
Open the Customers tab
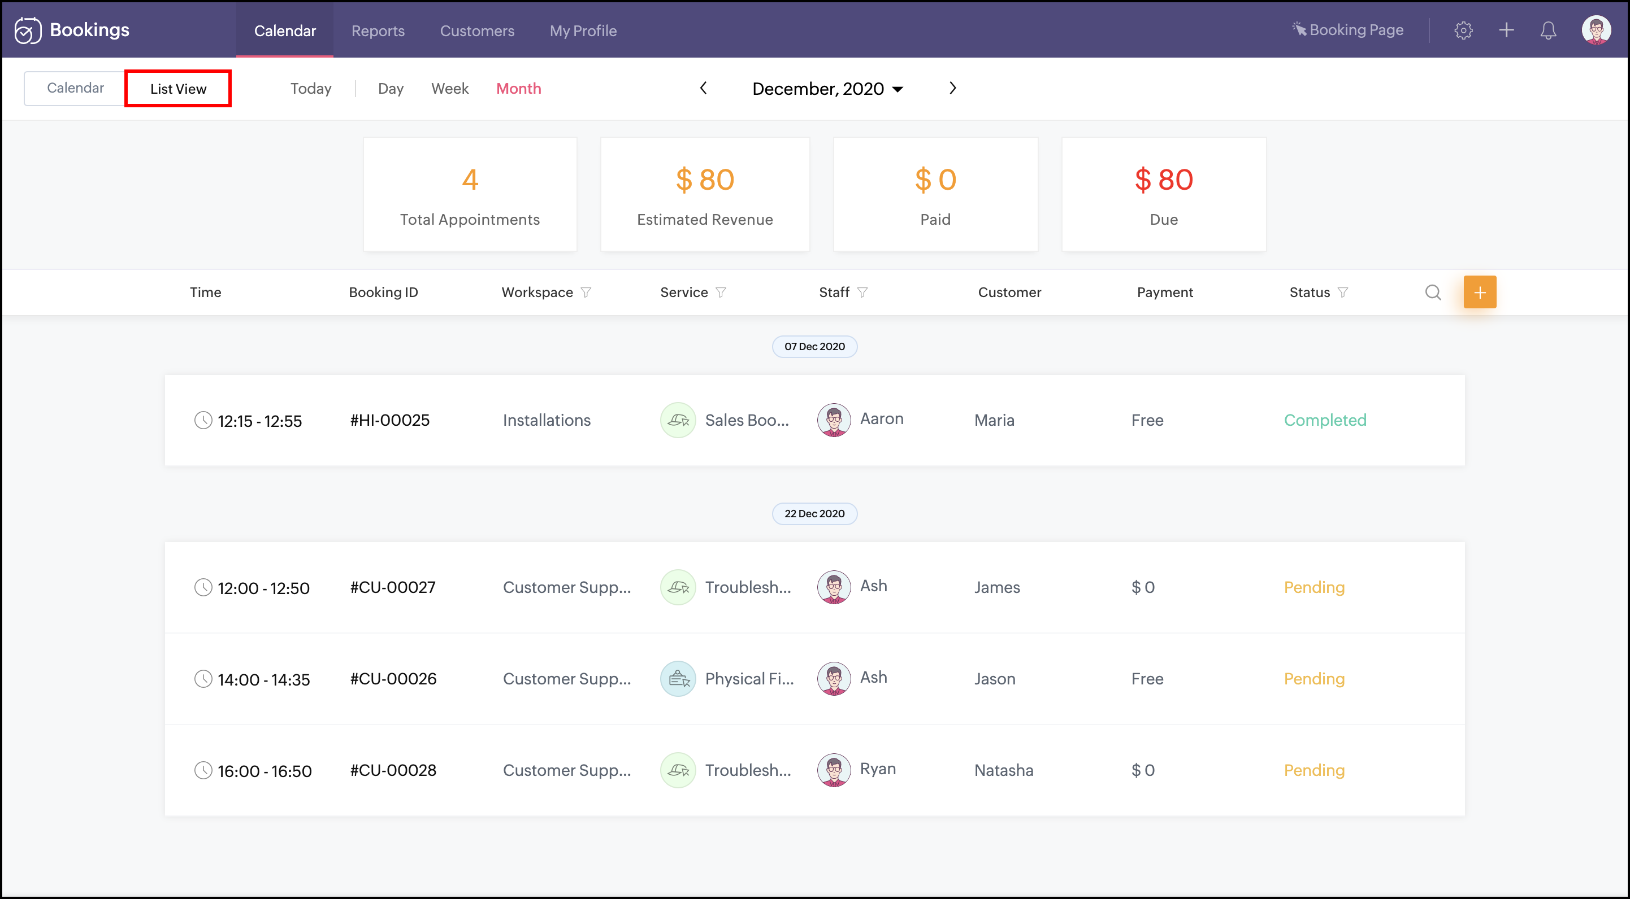tap(476, 30)
